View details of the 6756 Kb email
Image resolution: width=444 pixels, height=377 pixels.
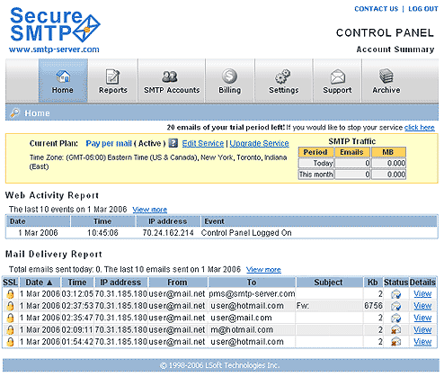(422, 306)
